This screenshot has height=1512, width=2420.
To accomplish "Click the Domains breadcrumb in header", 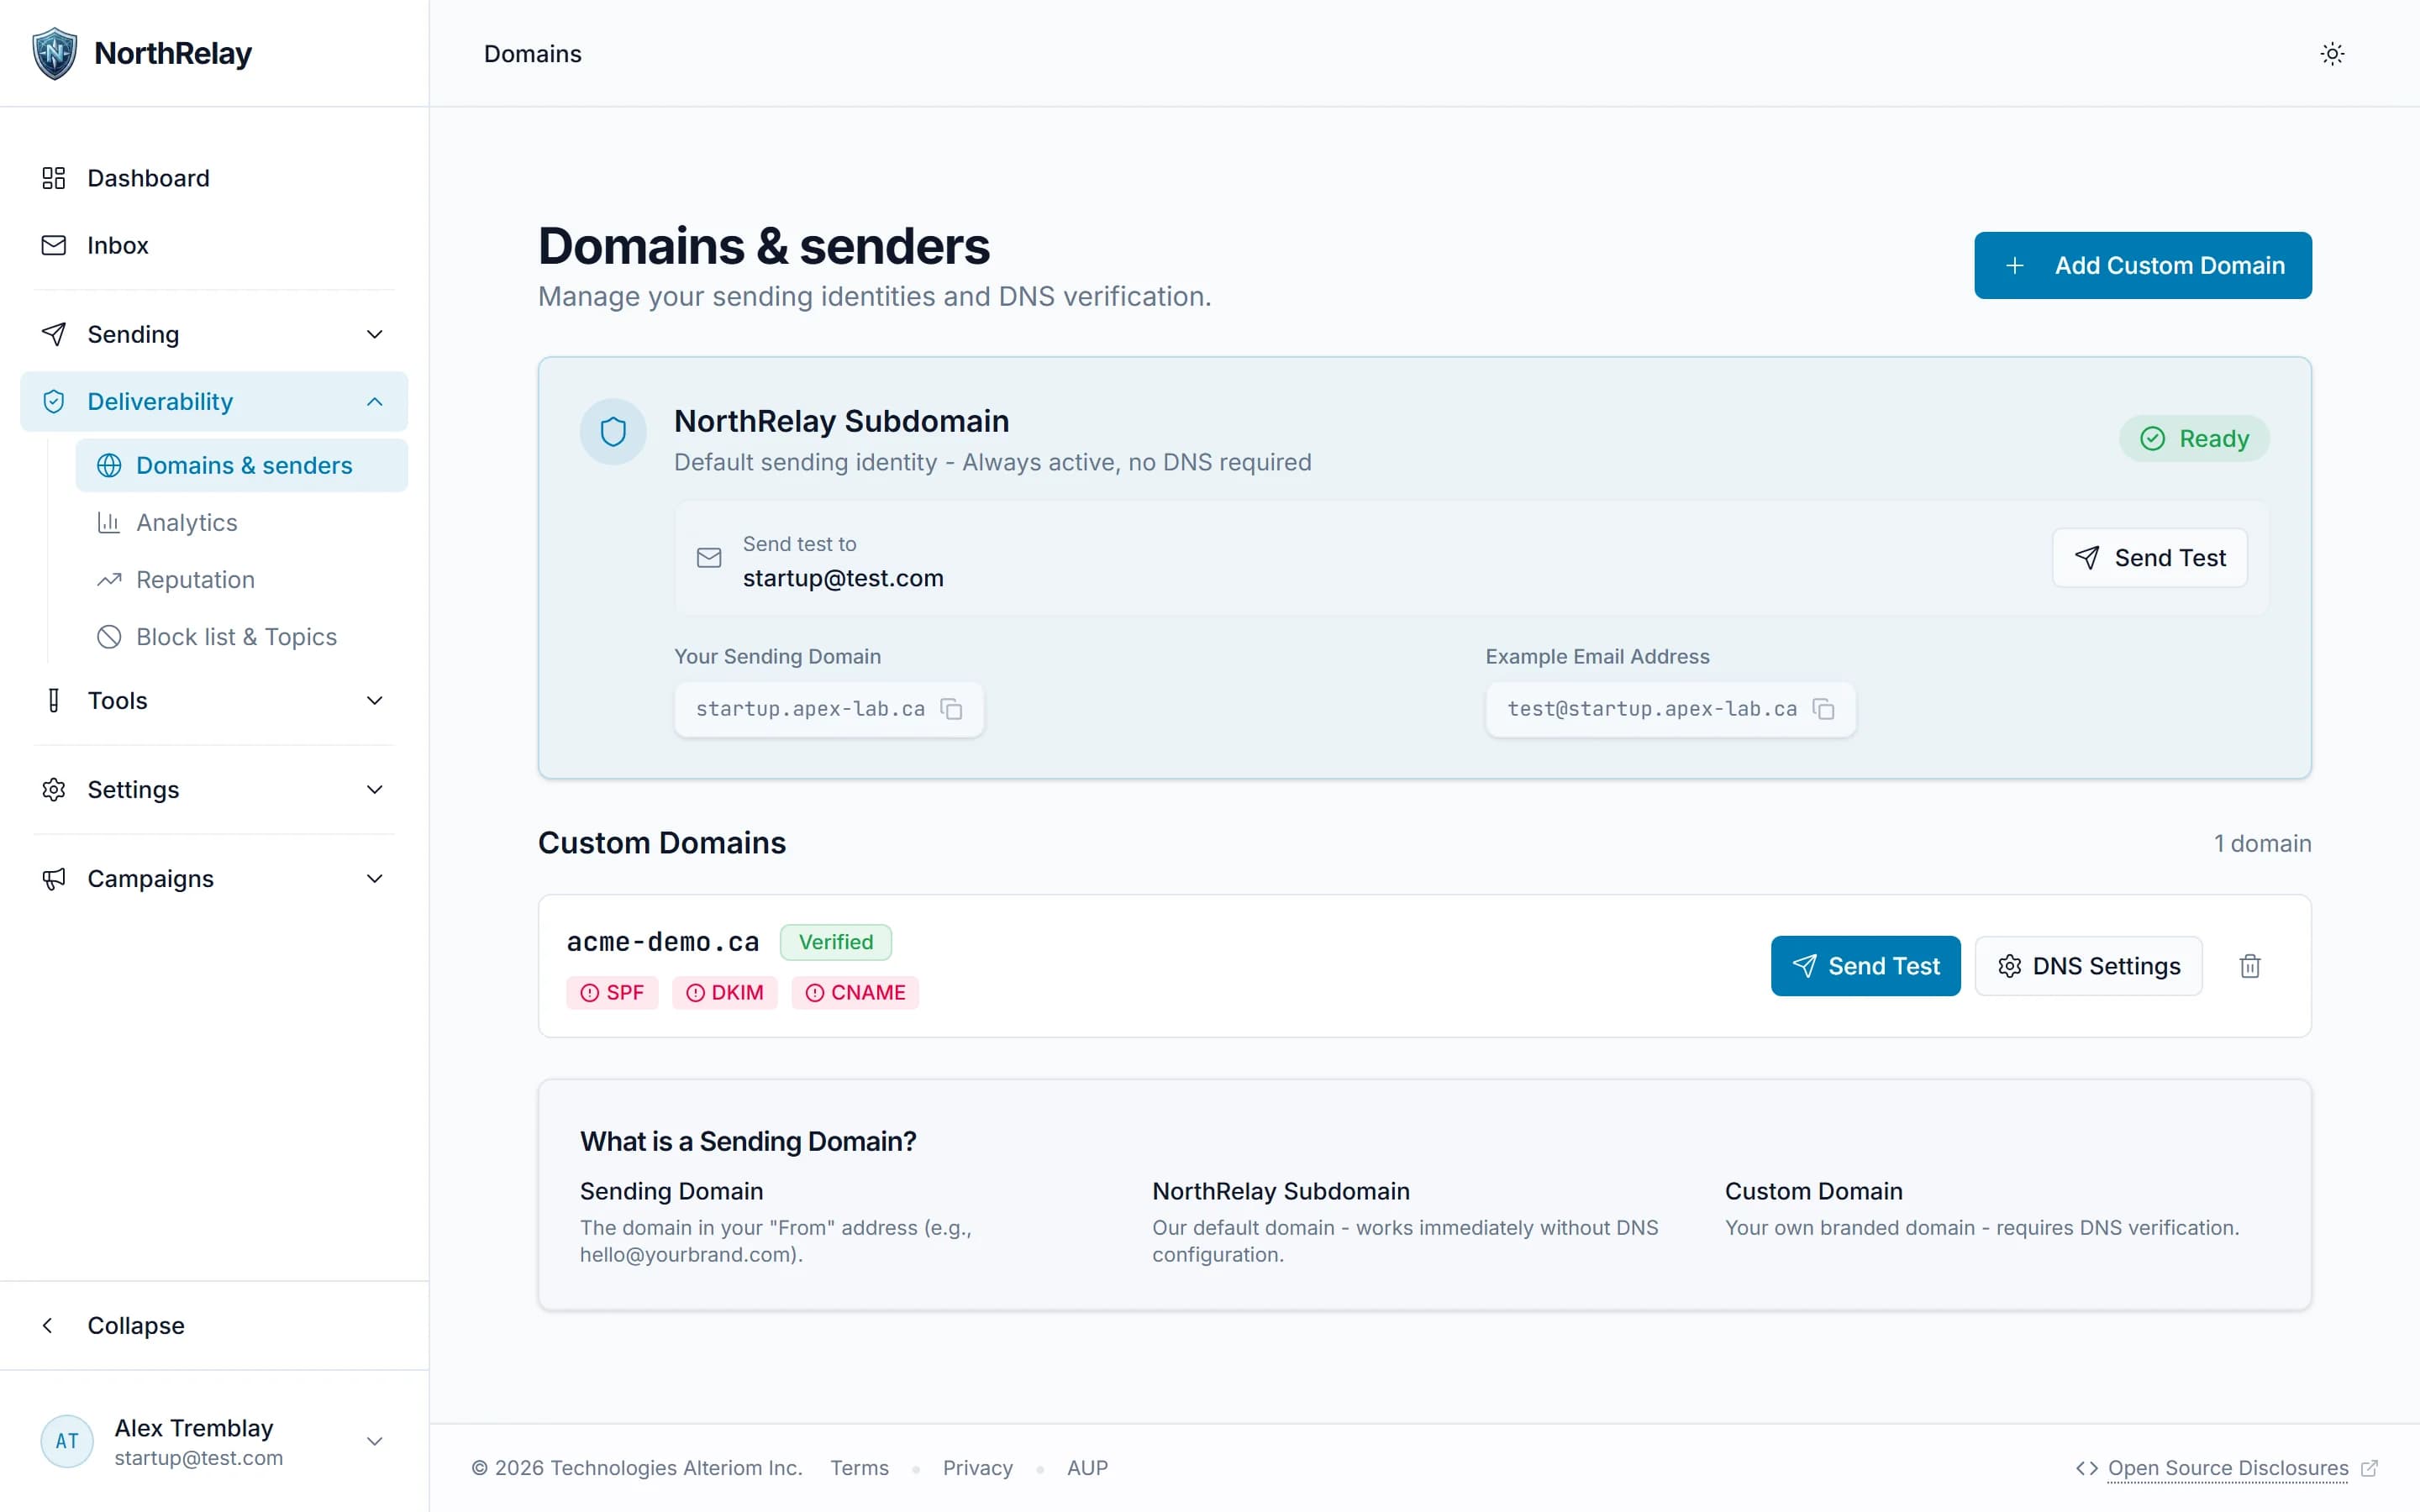I will pyautogui.click(x=532, y=54).
